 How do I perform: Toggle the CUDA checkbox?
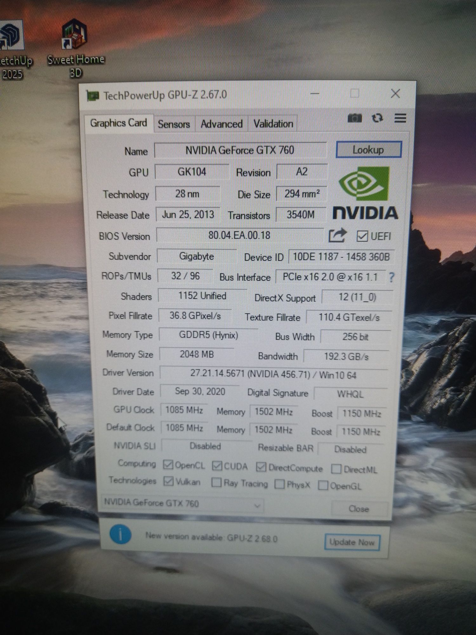(x=217, y=466)
